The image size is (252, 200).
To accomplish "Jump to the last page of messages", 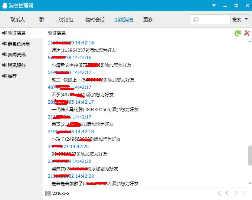I will point(244,193).
